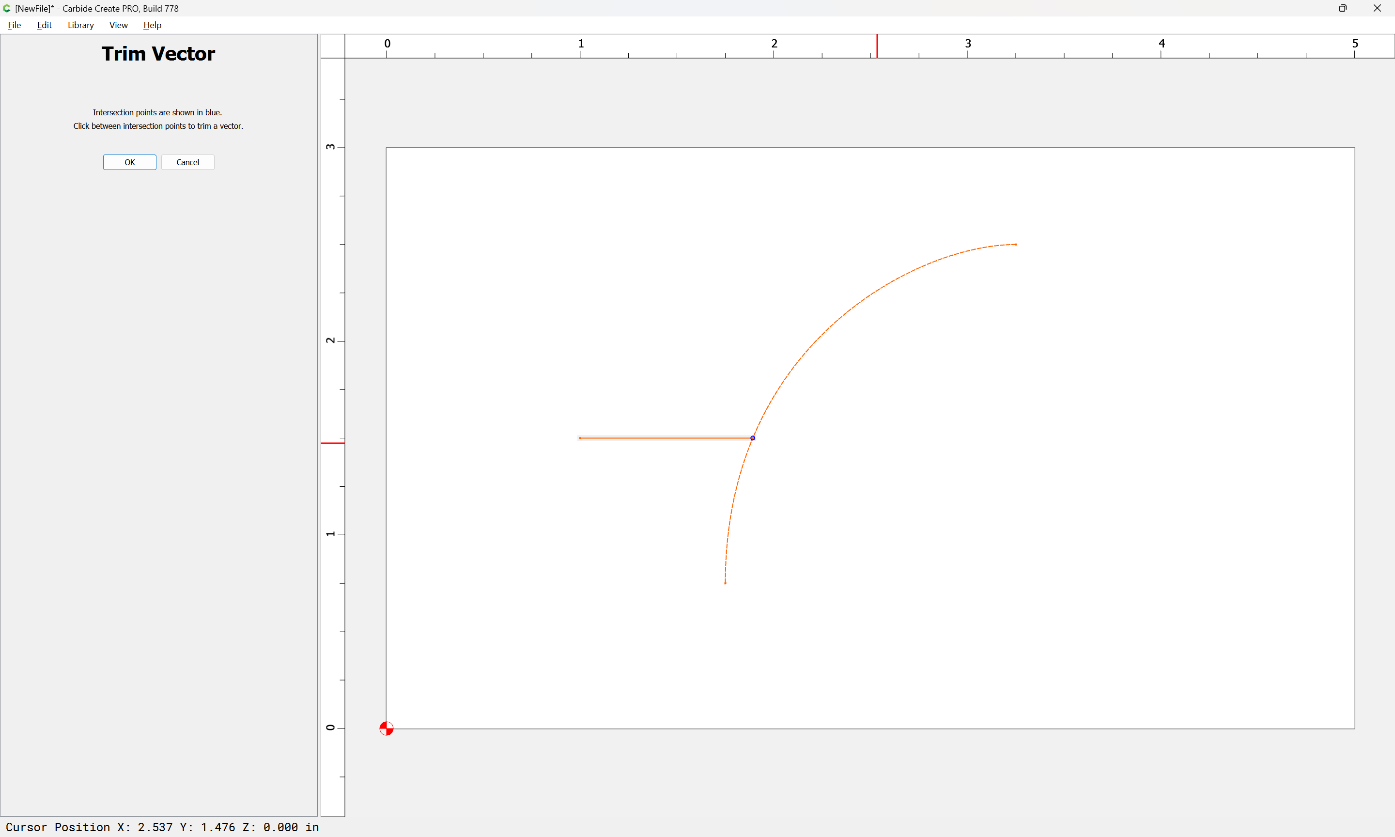
Task: Click the 'Trim Vector' heading
Action: coord(158,54)
